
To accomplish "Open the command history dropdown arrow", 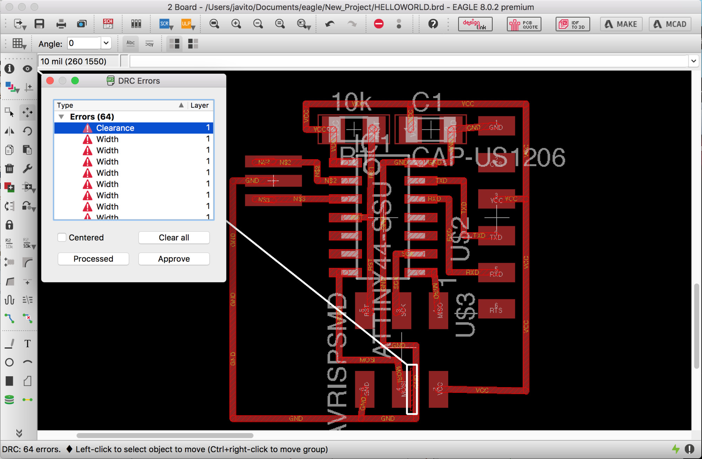I will (693, 61).
